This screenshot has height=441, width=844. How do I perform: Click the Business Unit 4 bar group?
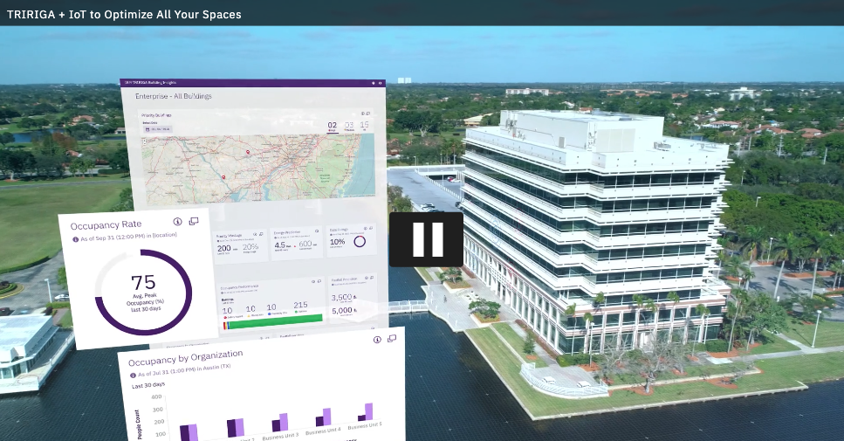tap(324, 417)
